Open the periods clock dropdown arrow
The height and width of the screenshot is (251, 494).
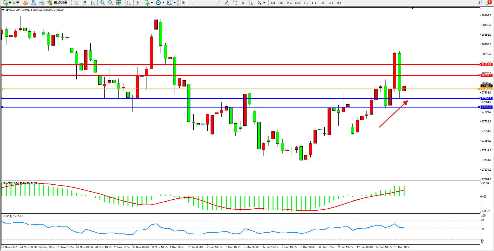pyautogui.click(x=163, y=3)
